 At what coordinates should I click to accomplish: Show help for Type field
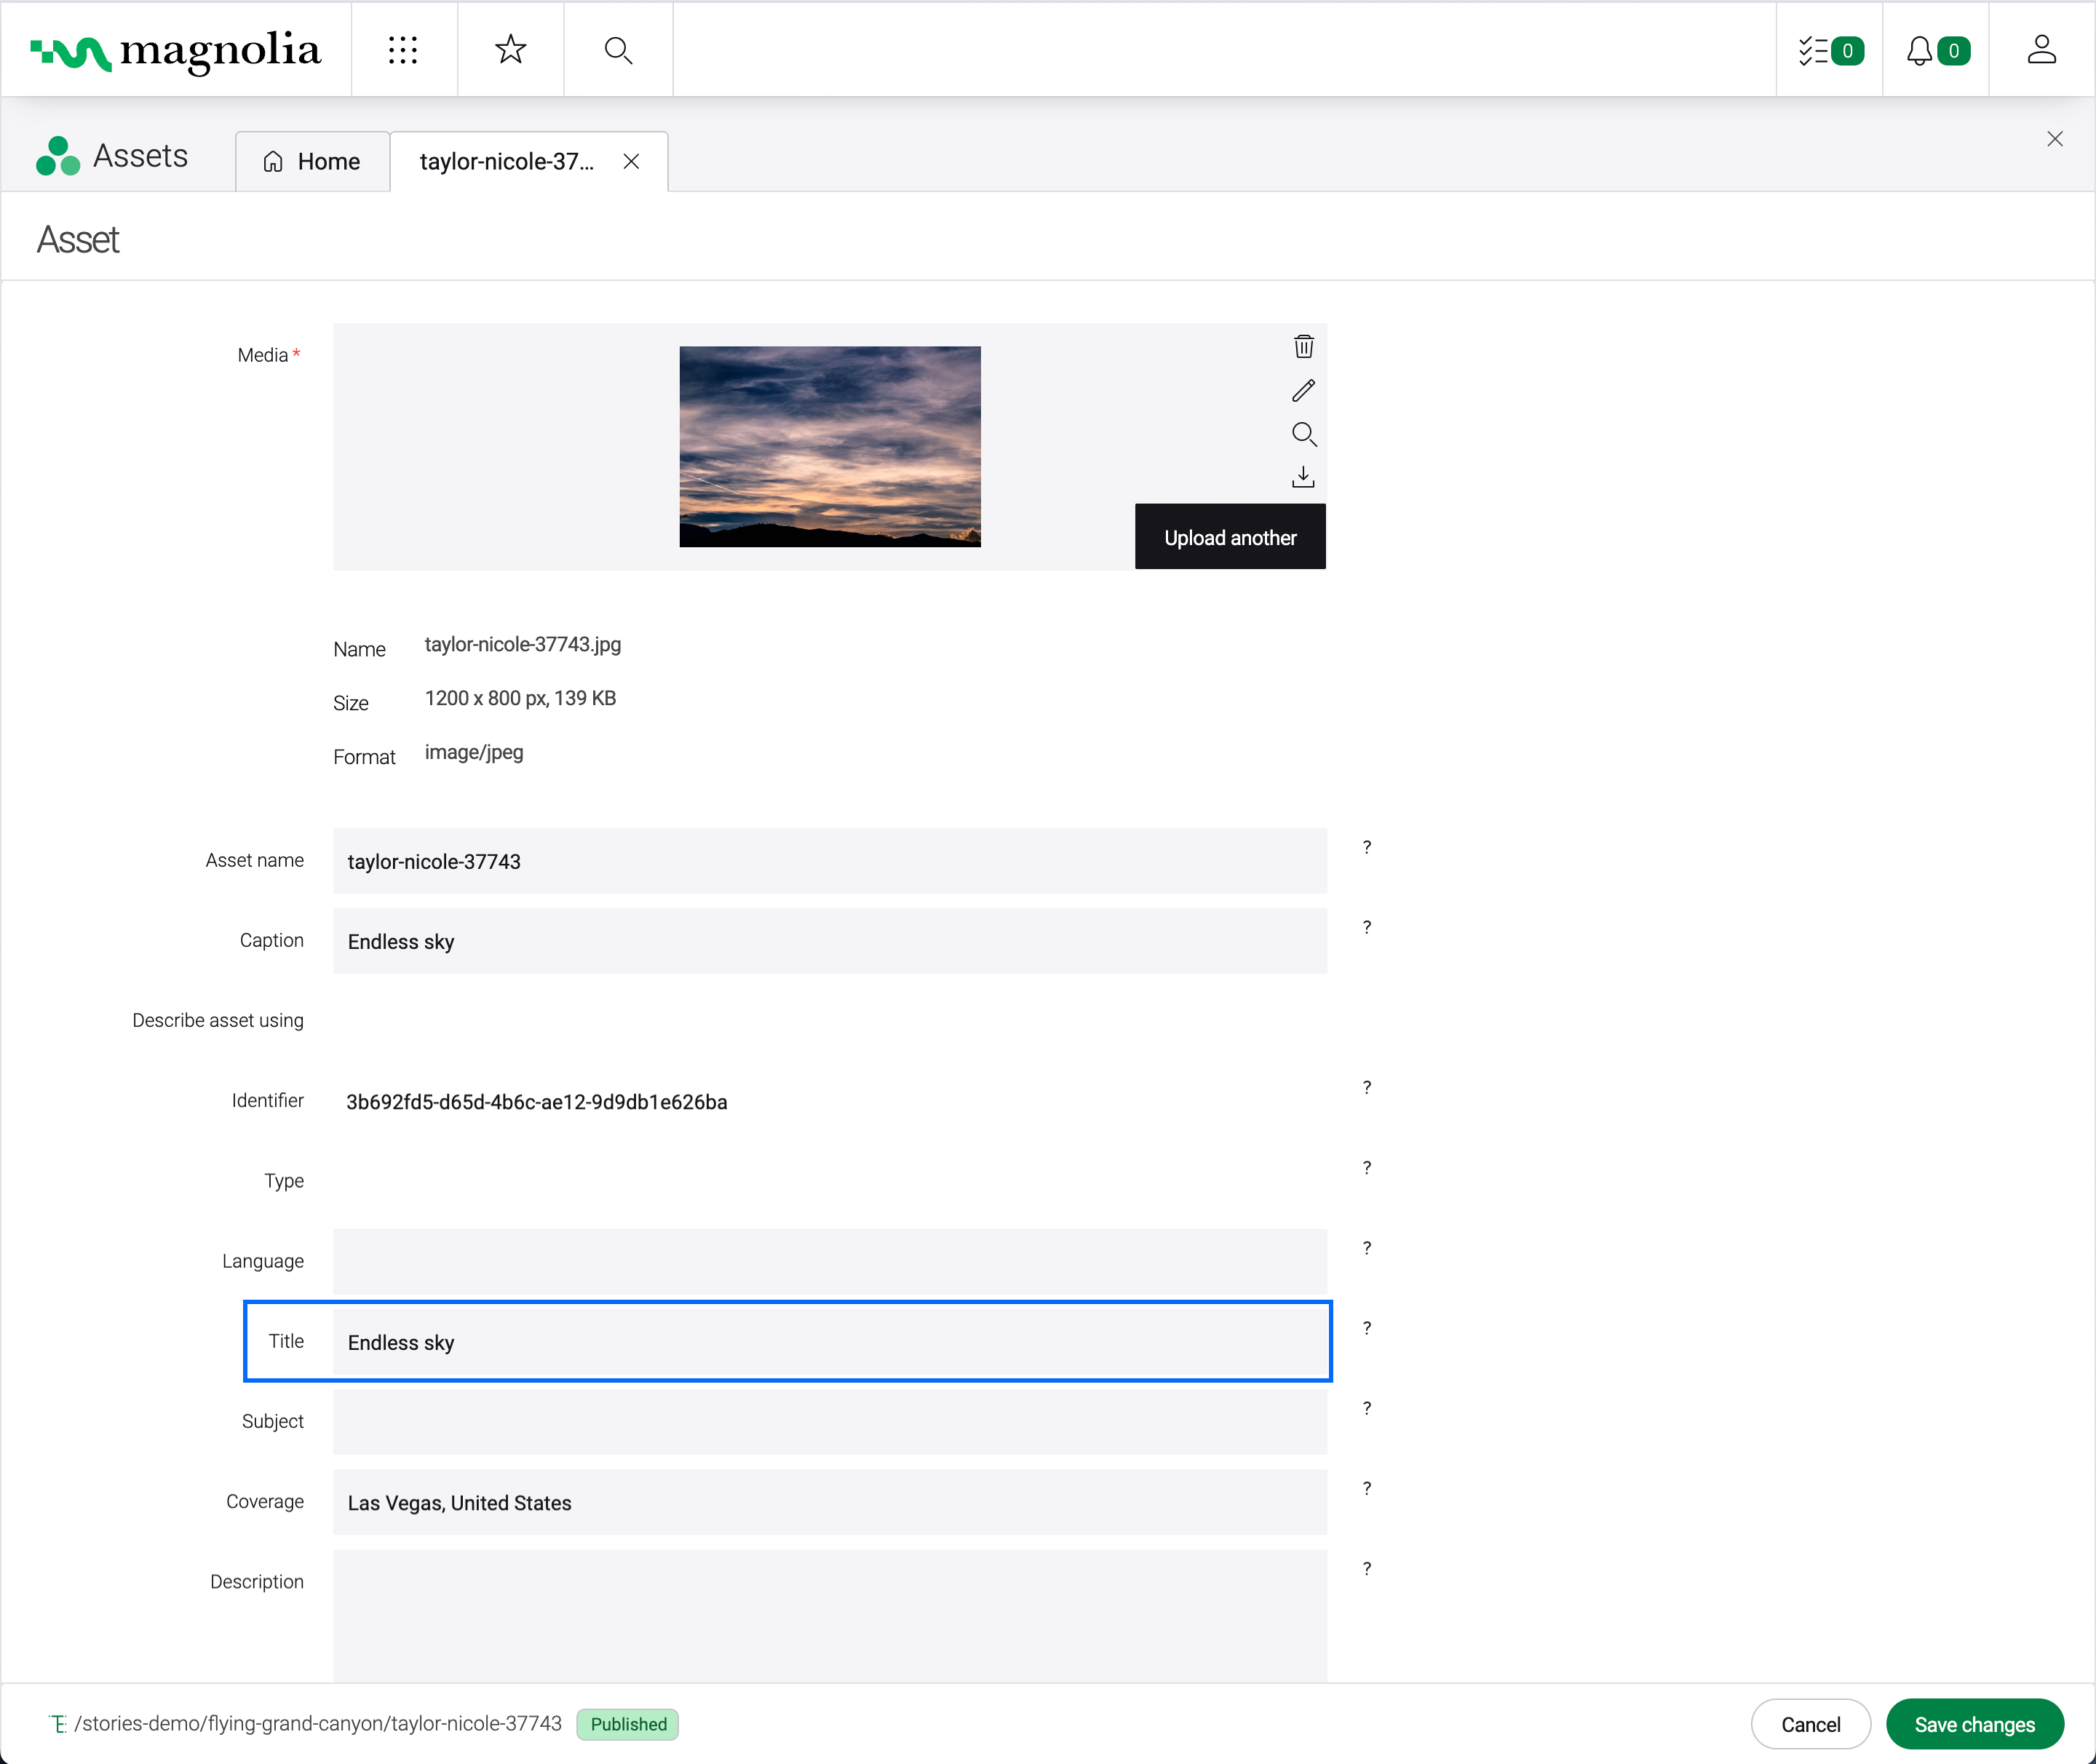1367,1167
